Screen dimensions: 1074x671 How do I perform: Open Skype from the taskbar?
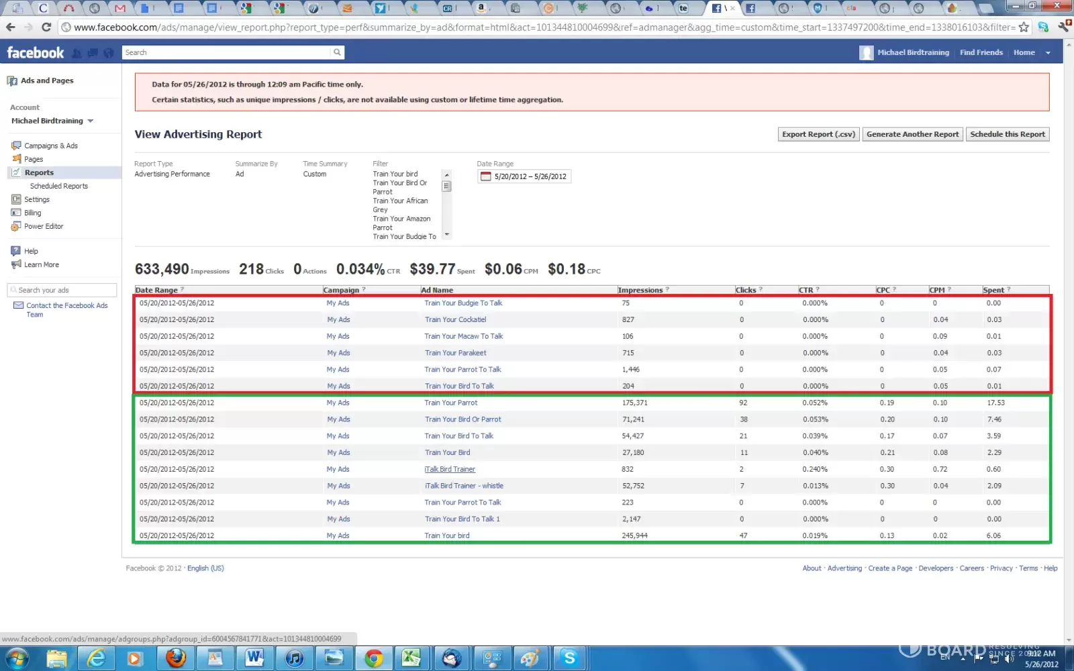click(570, 658)
